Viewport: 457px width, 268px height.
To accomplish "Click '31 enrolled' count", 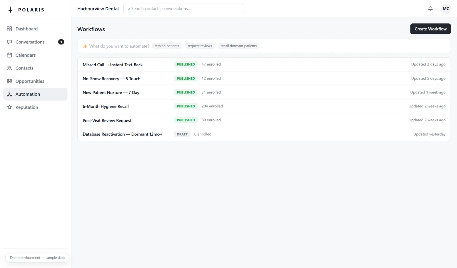I will pyautogui.click(x=211, y=92).
